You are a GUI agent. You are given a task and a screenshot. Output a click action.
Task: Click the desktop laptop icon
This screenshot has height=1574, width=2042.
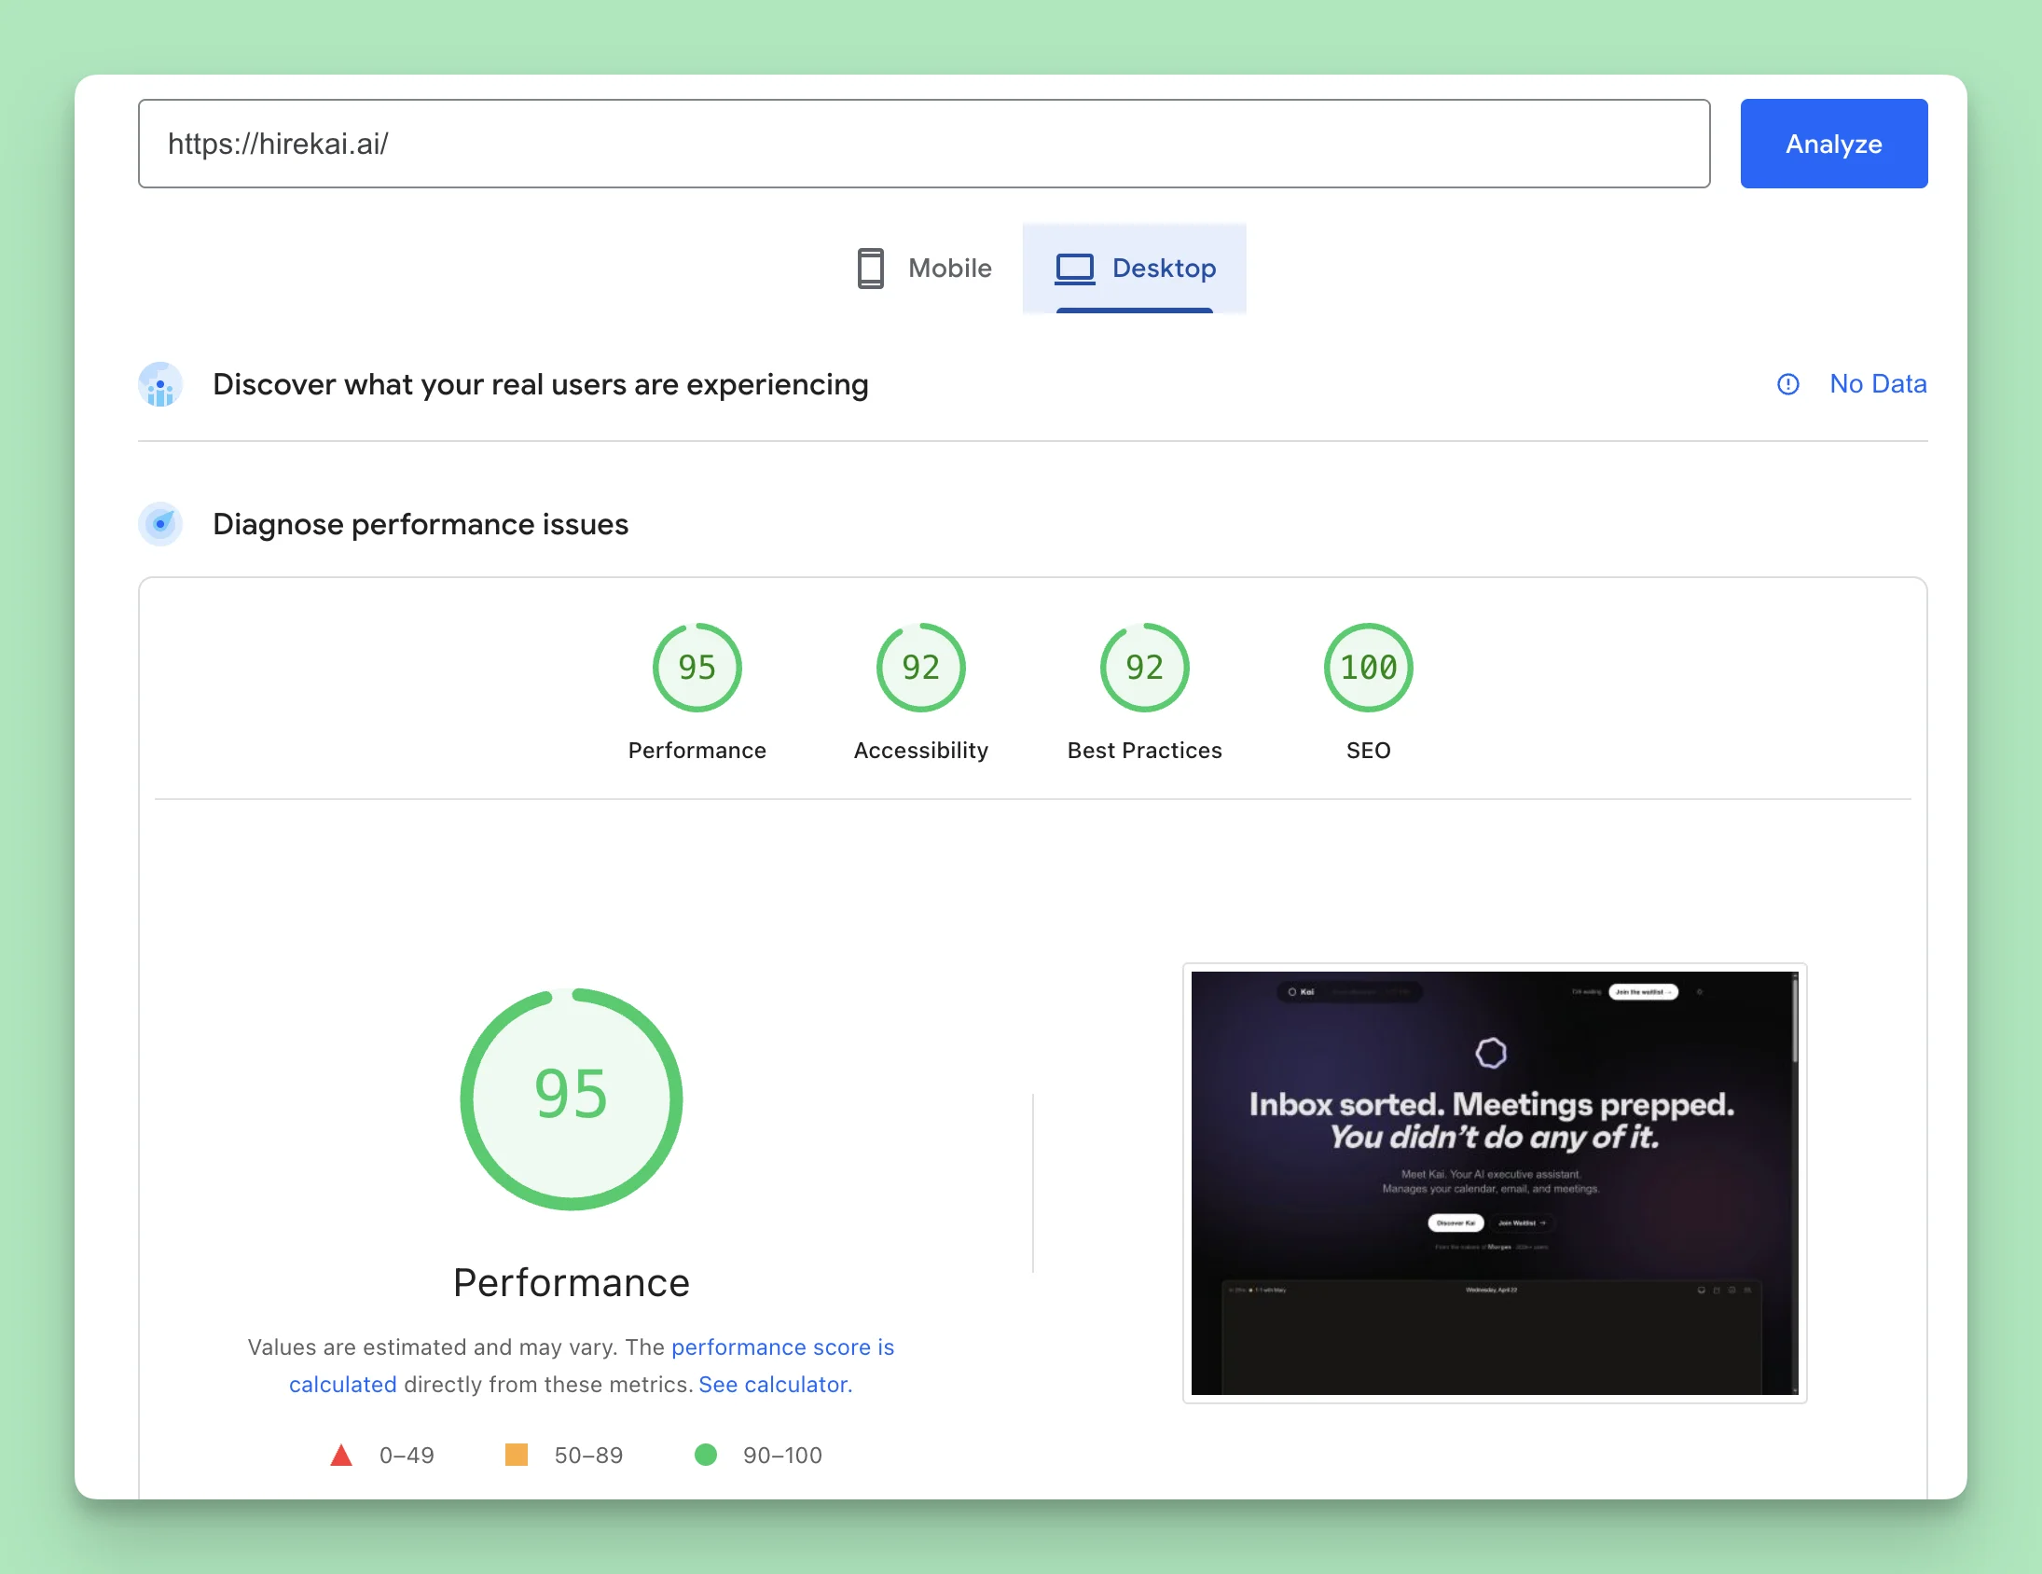pyautogui.click(x=1074, y=269)
